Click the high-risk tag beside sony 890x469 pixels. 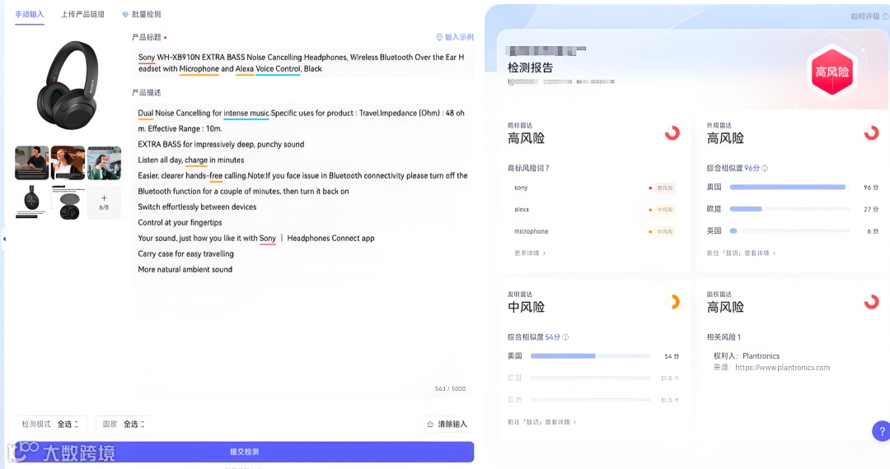point(665,188)
